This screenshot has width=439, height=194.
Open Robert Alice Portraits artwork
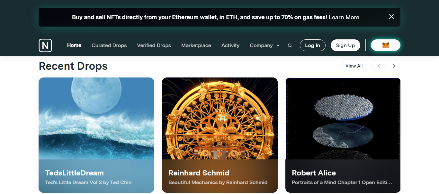click(343, 118)
